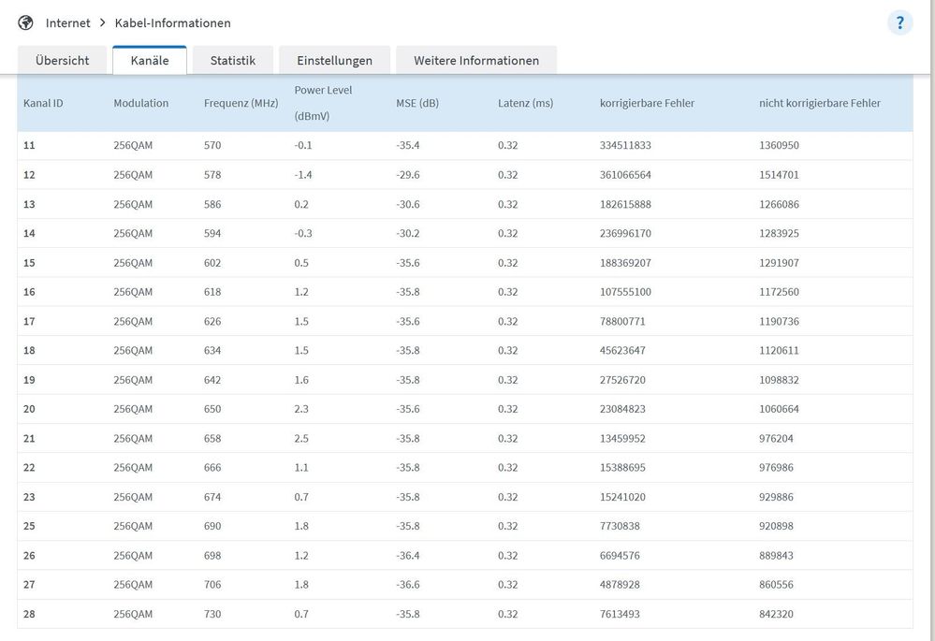
Task: Open the Statistik tab
Action: pos(232,60)
